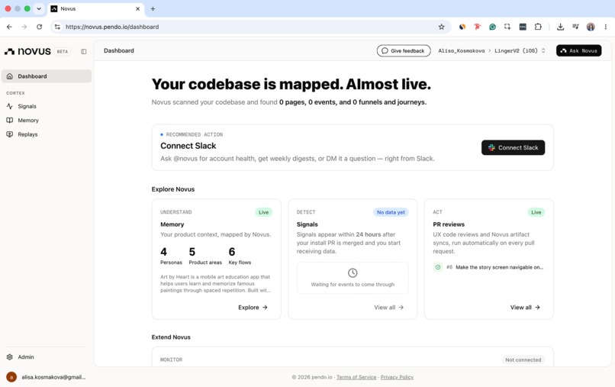Click the Dashboard home icon

(10, 76)
